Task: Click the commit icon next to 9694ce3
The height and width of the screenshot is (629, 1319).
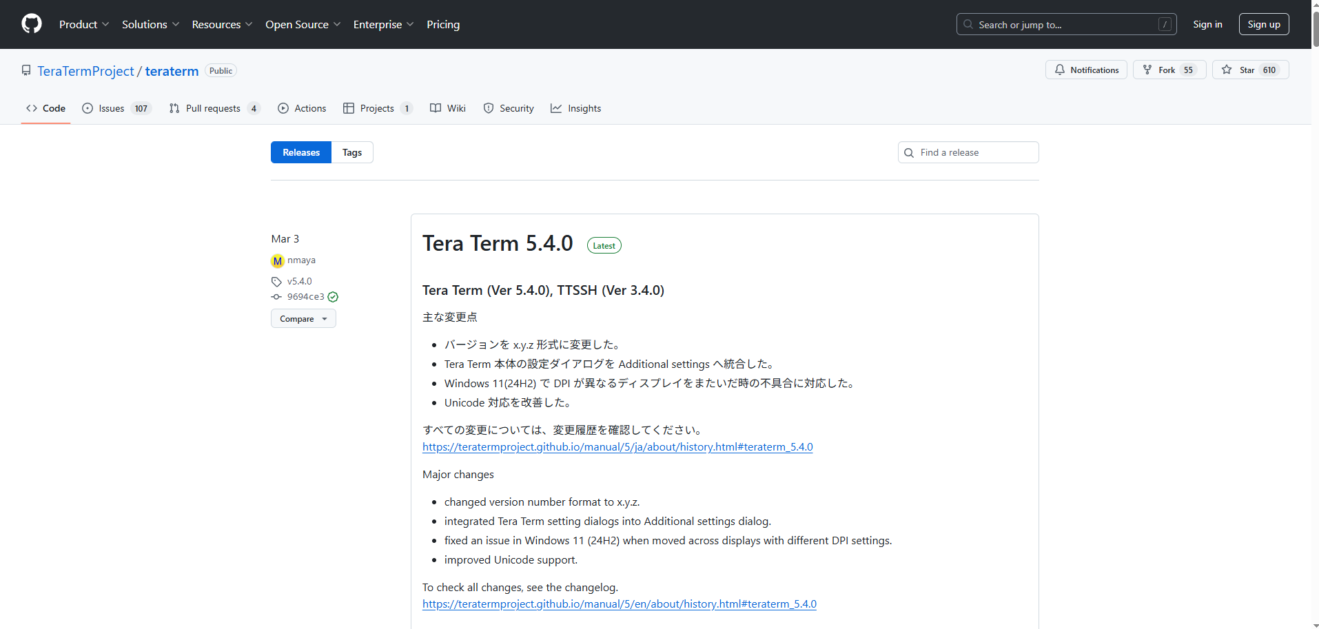Action: (277, 296)
